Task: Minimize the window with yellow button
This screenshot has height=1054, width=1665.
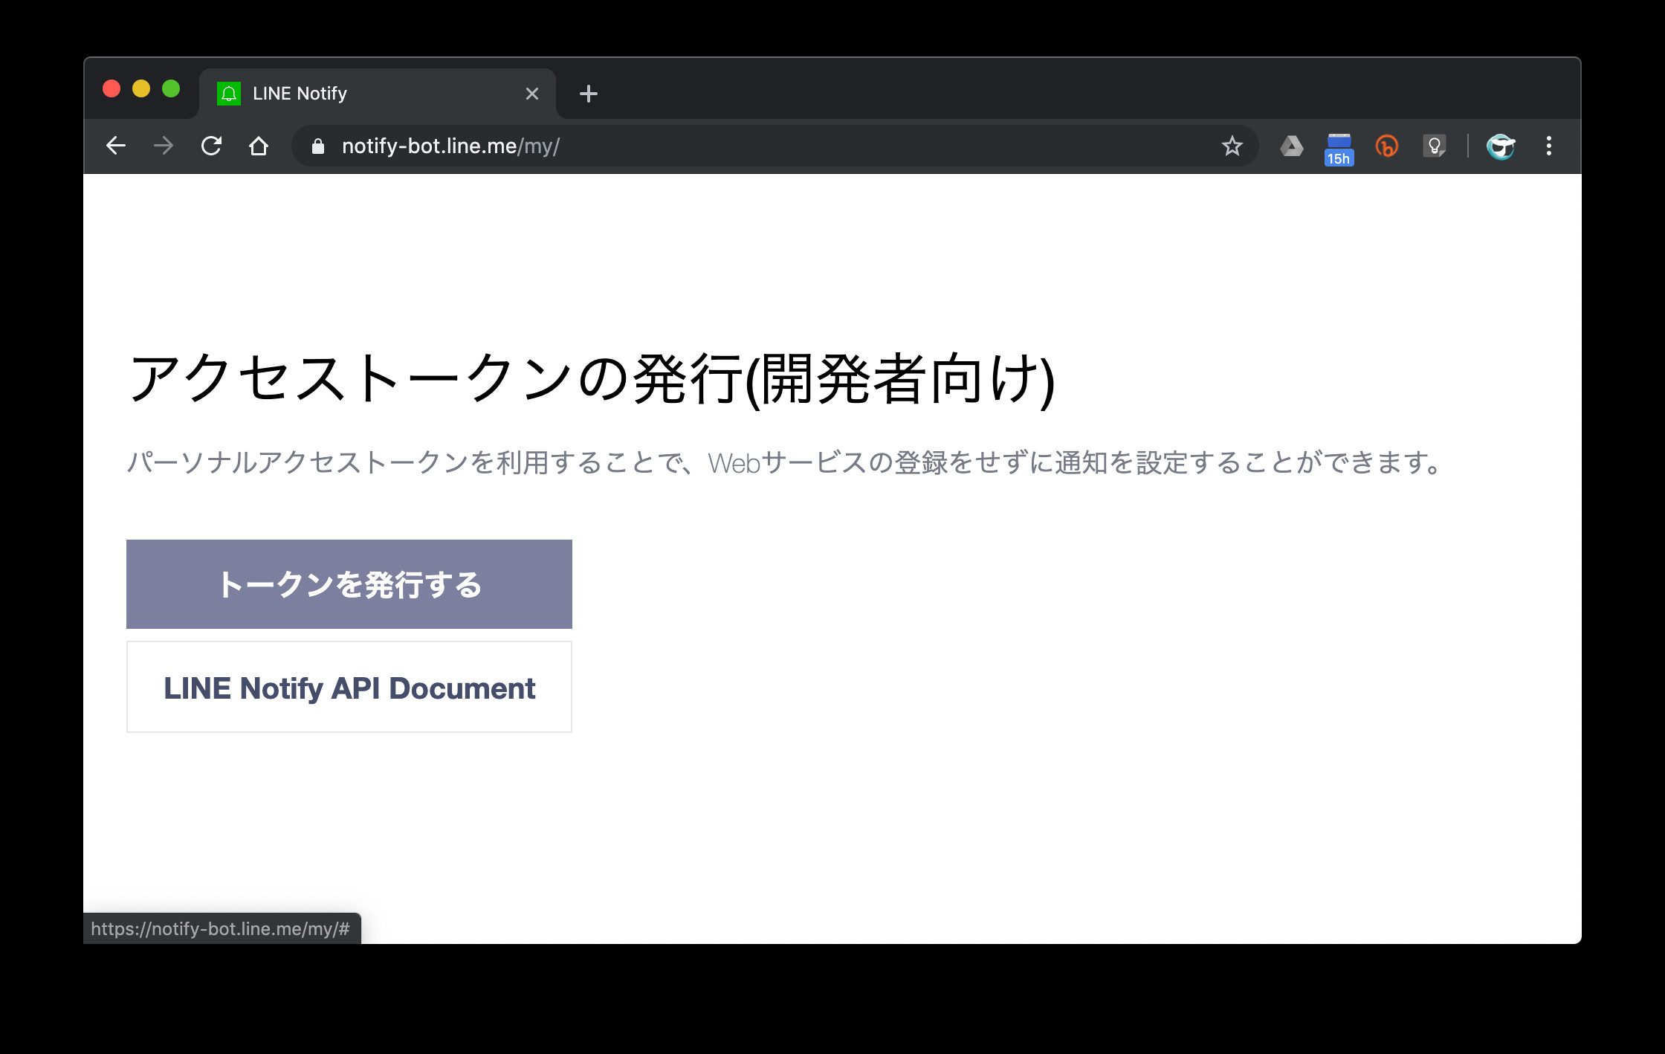Action: click(x=141, y=89)
